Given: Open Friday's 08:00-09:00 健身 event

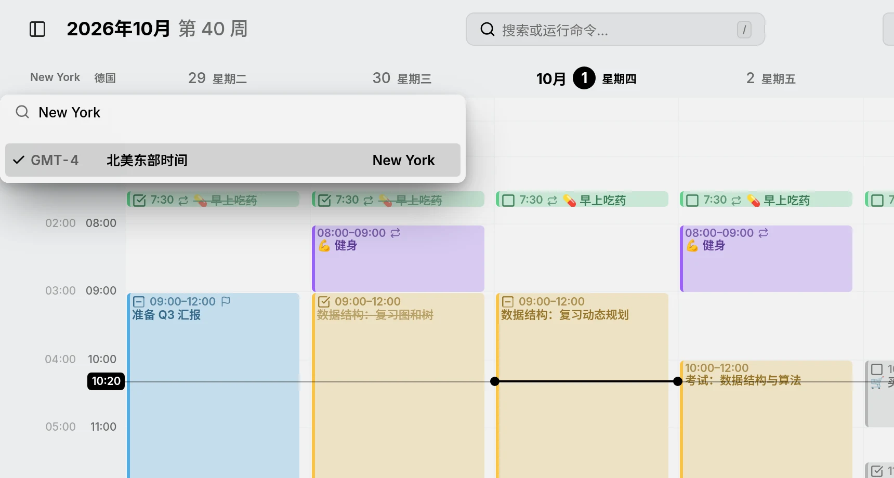Looking at the screenshot, I should point(766,258).
